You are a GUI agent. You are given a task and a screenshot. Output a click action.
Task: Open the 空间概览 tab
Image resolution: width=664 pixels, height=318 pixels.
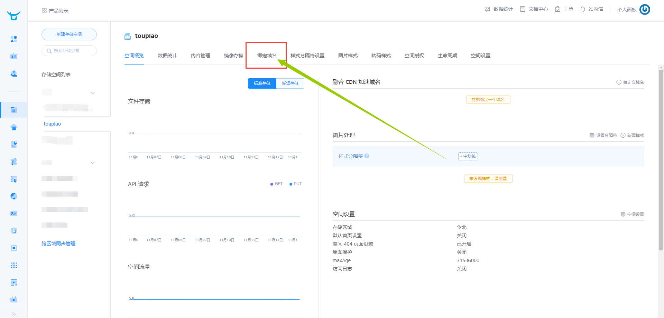click(x=134, y=56)
